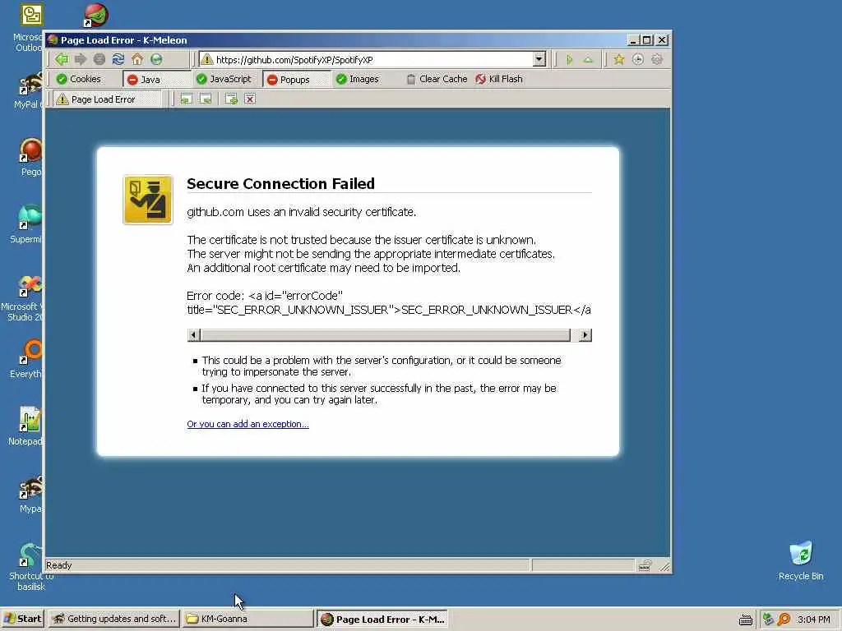Reload the page with the Refresh icon
This screenshot has height=631, width=842.
pyautogui.click(x=118, y=59)
